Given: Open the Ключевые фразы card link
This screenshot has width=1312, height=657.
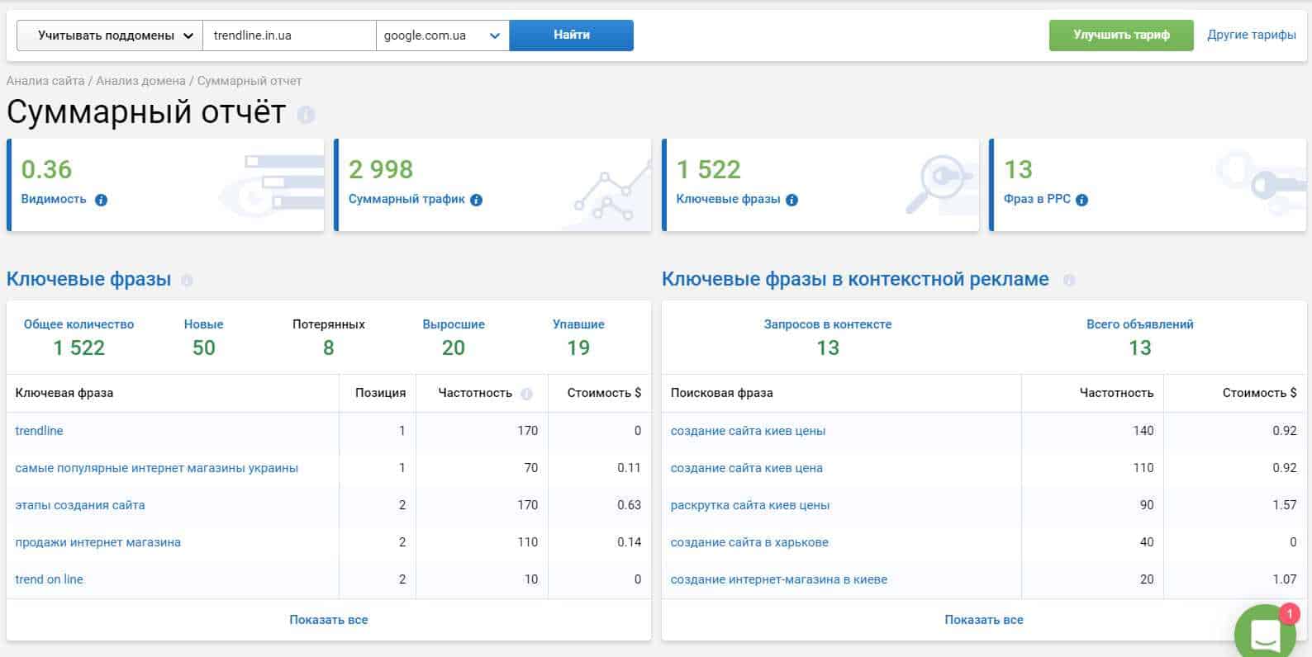Looking at the screenshot, I should [x=728, y=199].
